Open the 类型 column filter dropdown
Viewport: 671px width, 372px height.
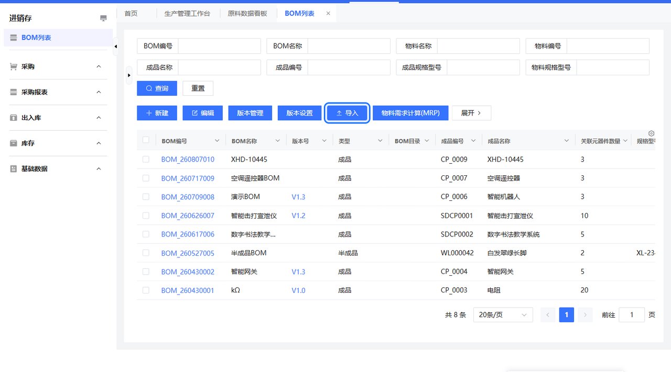[x=381, y=141]
